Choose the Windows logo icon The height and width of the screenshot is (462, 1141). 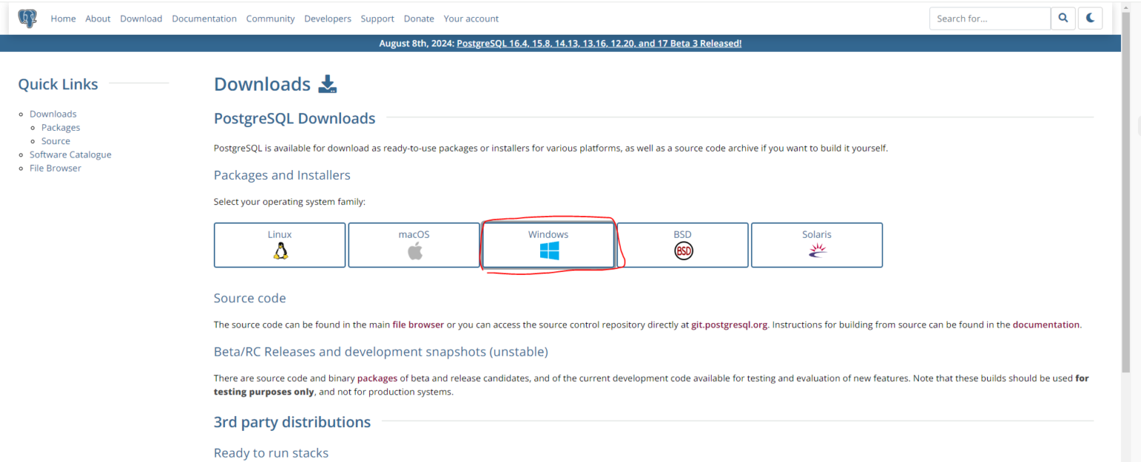549,251
